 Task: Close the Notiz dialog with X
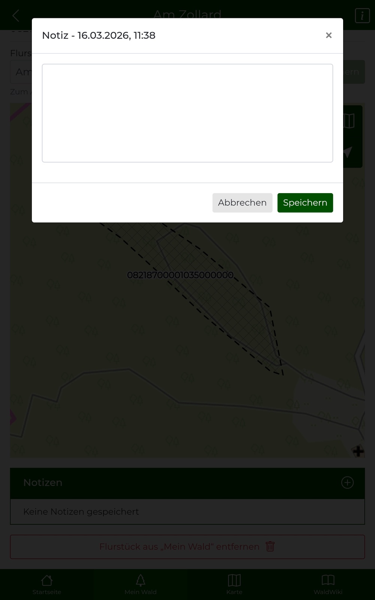[x=328, y=35]
